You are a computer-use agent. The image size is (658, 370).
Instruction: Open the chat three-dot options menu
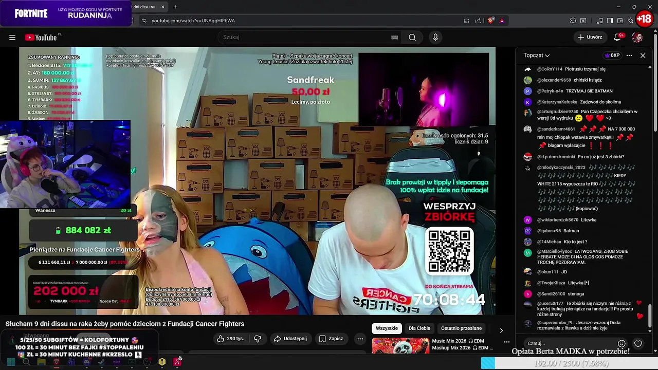pos(629,55)
